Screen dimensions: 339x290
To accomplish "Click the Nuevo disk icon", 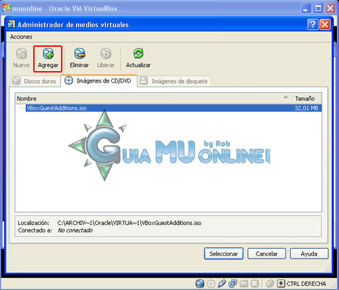I will pos(22,54).
